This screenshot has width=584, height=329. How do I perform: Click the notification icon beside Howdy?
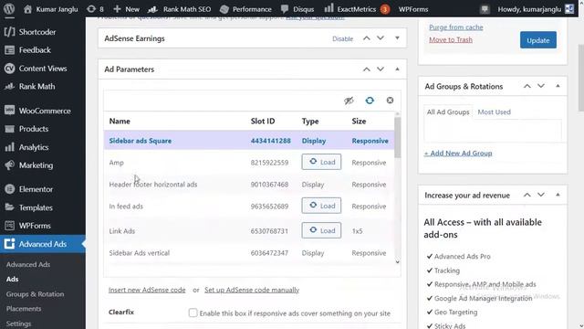pos(485,9)
